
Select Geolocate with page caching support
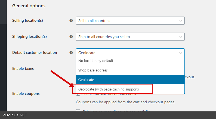pos(109,89)
